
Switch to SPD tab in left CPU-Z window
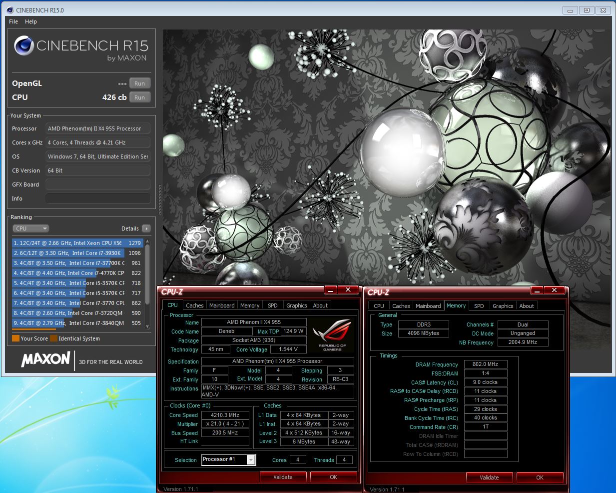pyautogui.click(x=273, y=305)
